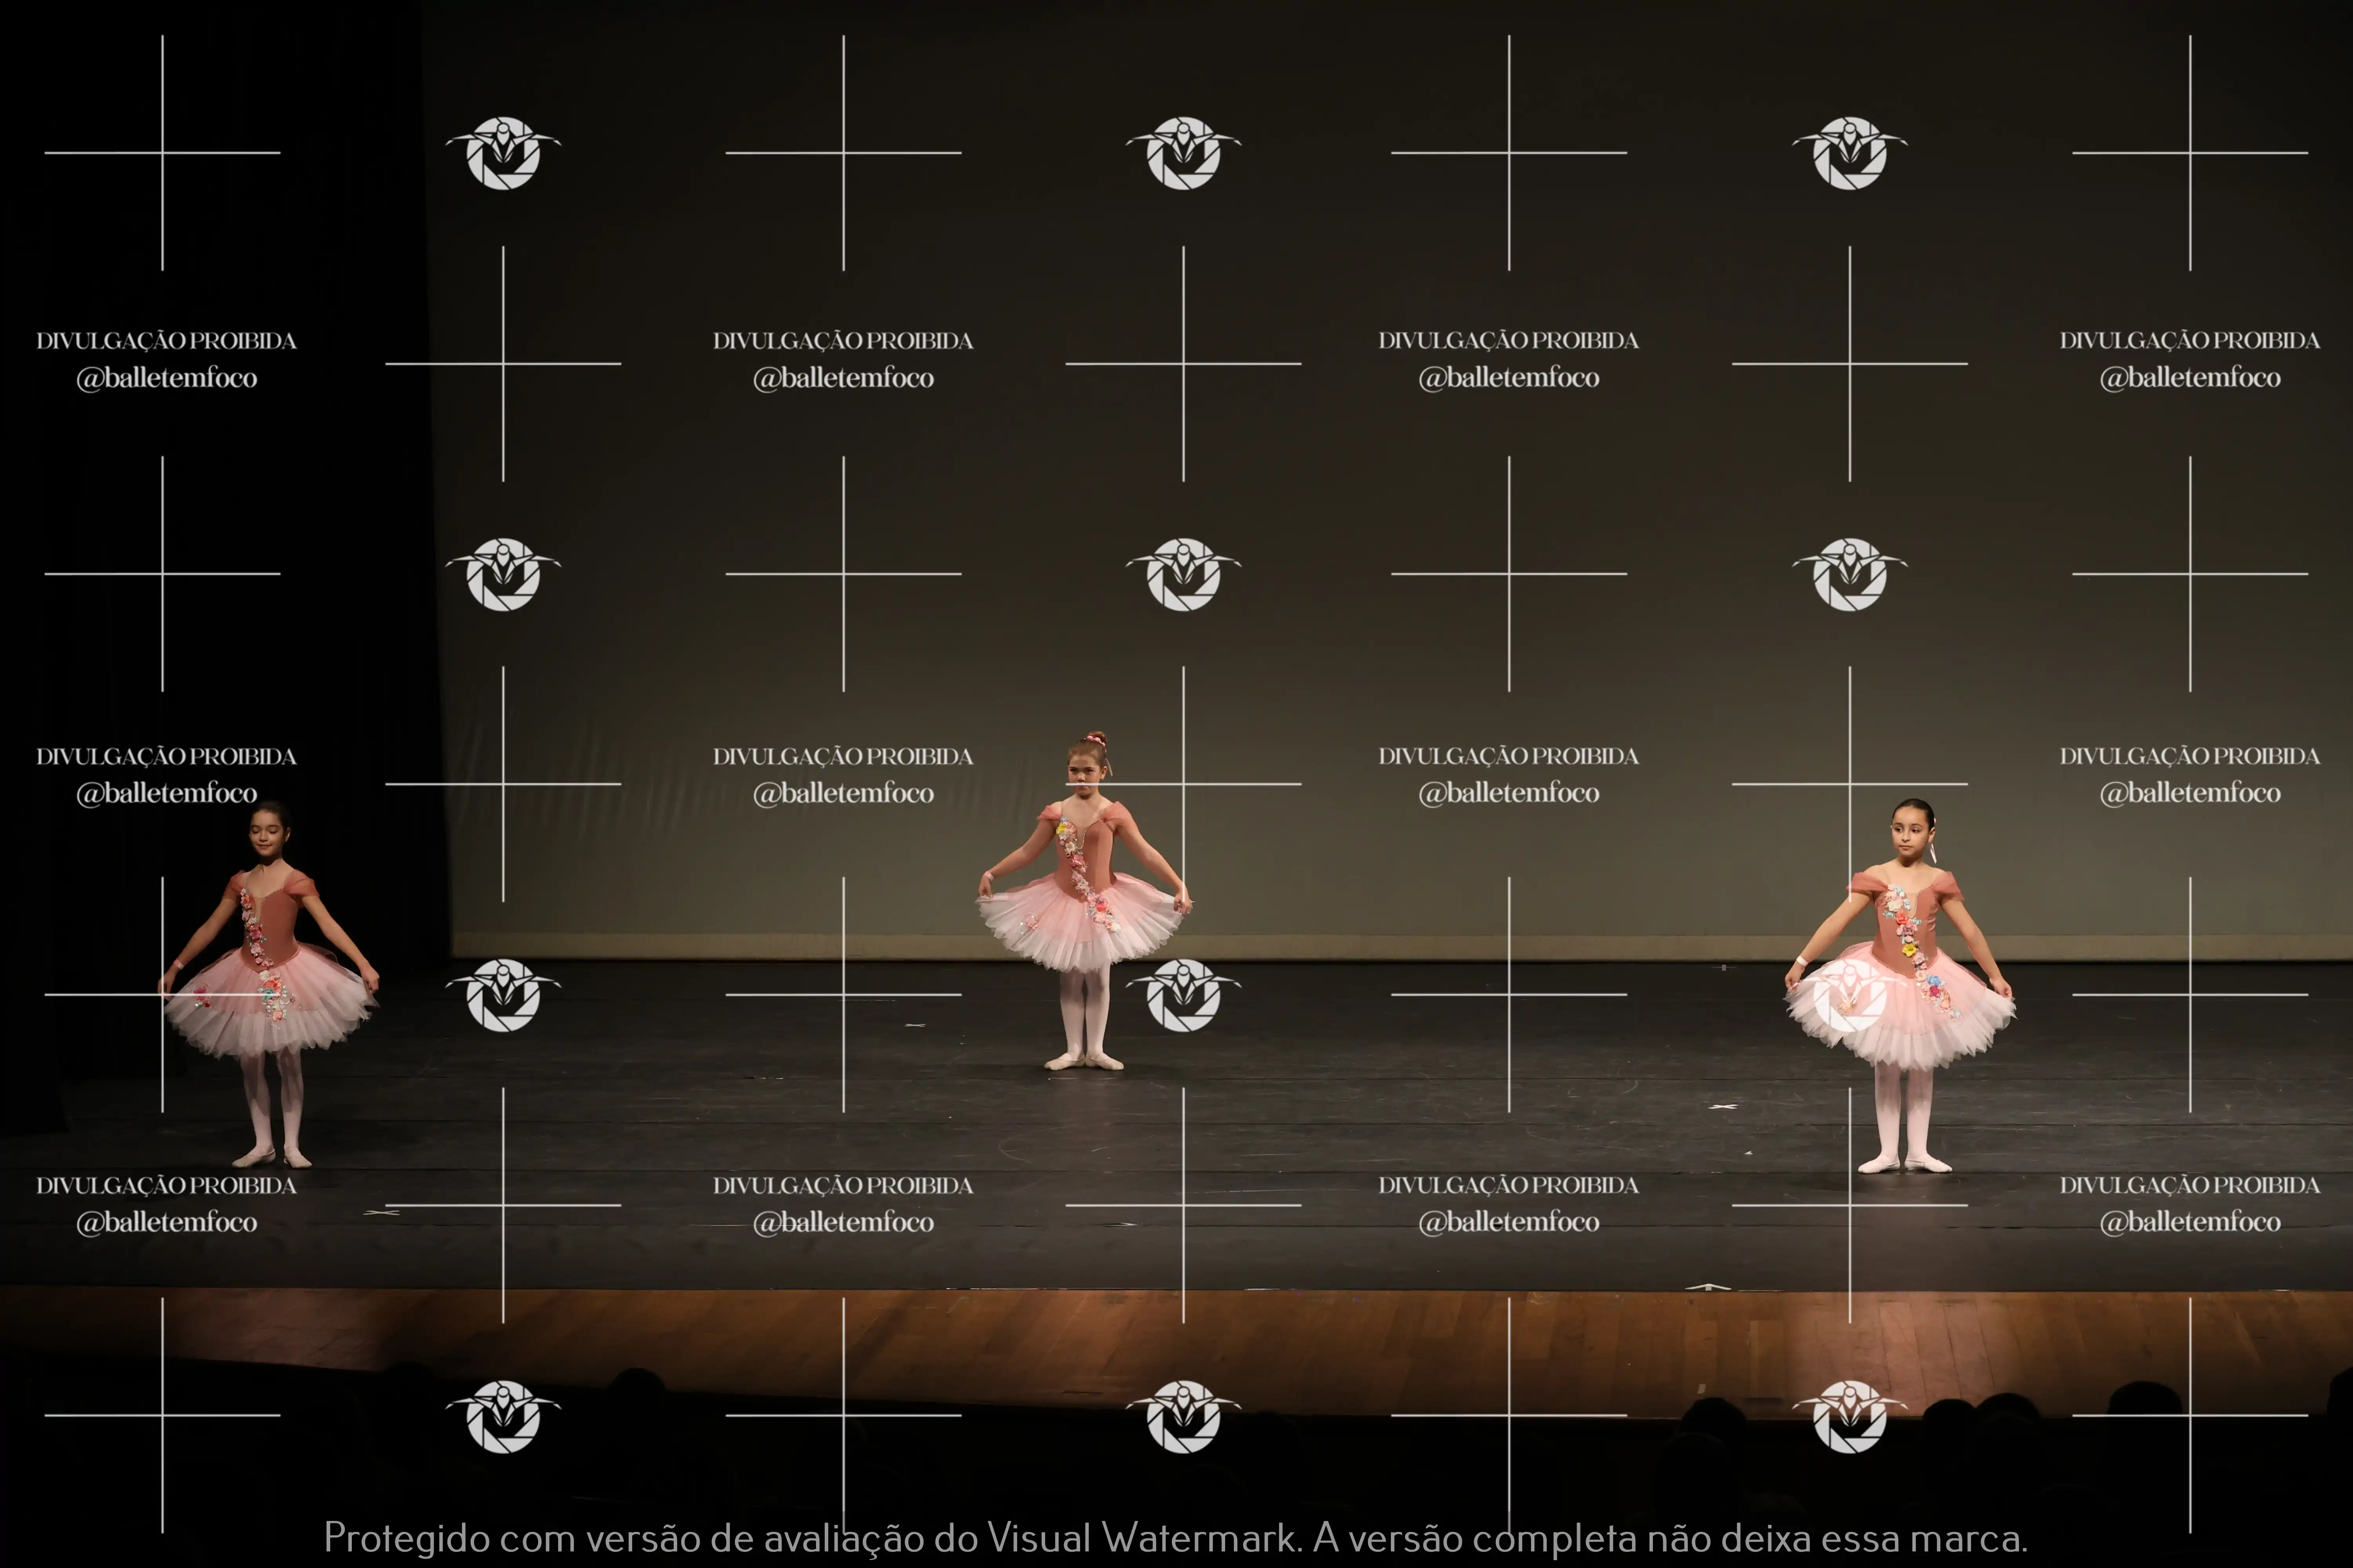Click the @balletemfoco handle in the top-left corner

click(x=167, y=378)
